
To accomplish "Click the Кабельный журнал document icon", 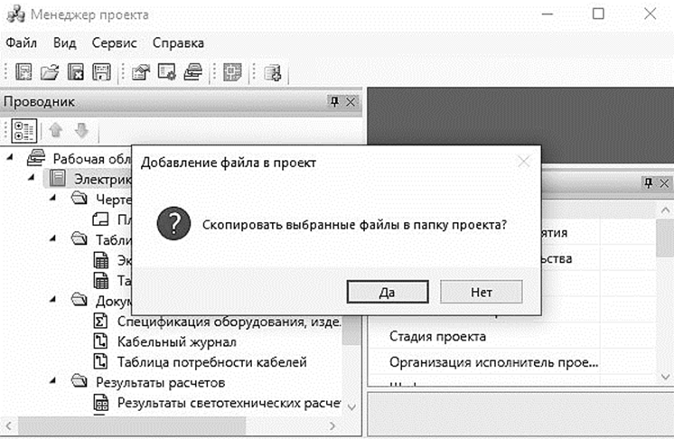I will [101, 342].
